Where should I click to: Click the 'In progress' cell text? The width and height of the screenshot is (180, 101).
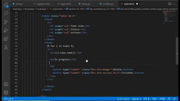62,59
